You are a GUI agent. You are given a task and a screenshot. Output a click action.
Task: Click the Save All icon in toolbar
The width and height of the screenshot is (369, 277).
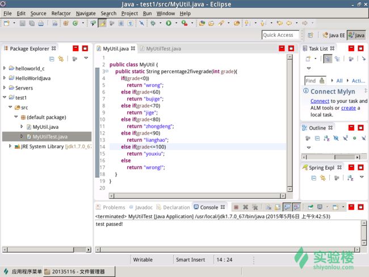click(32, 23)
